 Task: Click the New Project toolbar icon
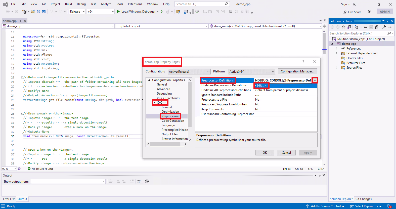click(x=24, y=12)
